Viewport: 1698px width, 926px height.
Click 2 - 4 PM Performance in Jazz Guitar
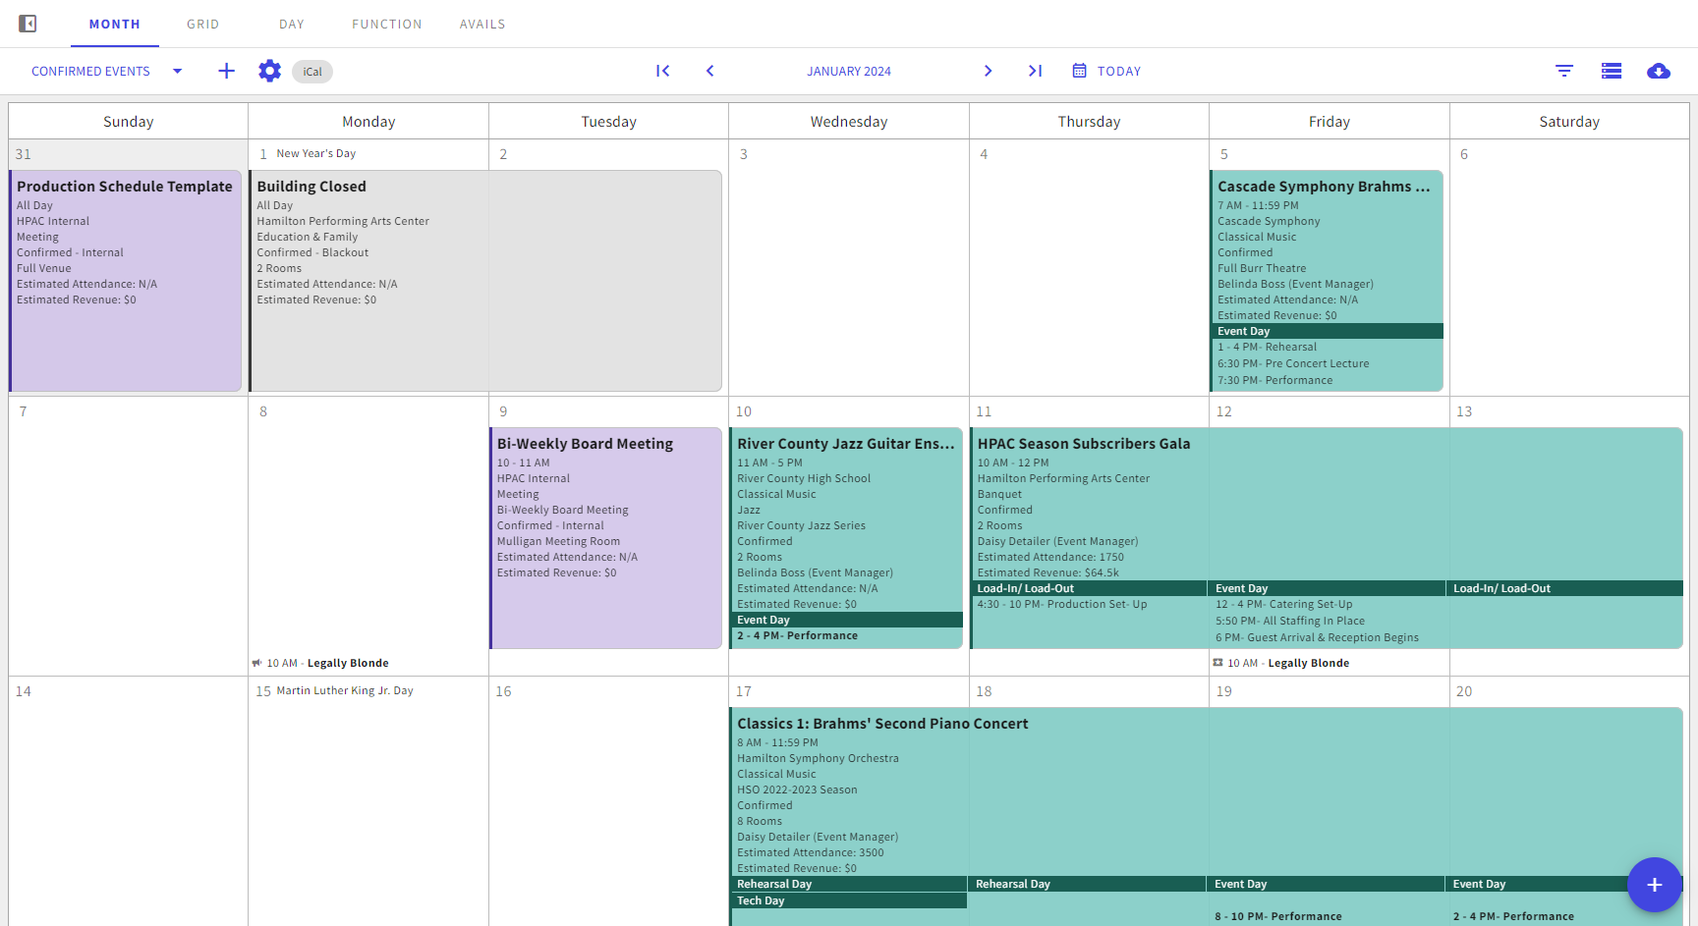point(798,635)
